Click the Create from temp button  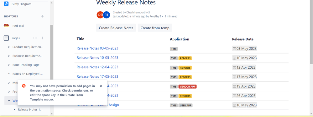pos(155,28)
